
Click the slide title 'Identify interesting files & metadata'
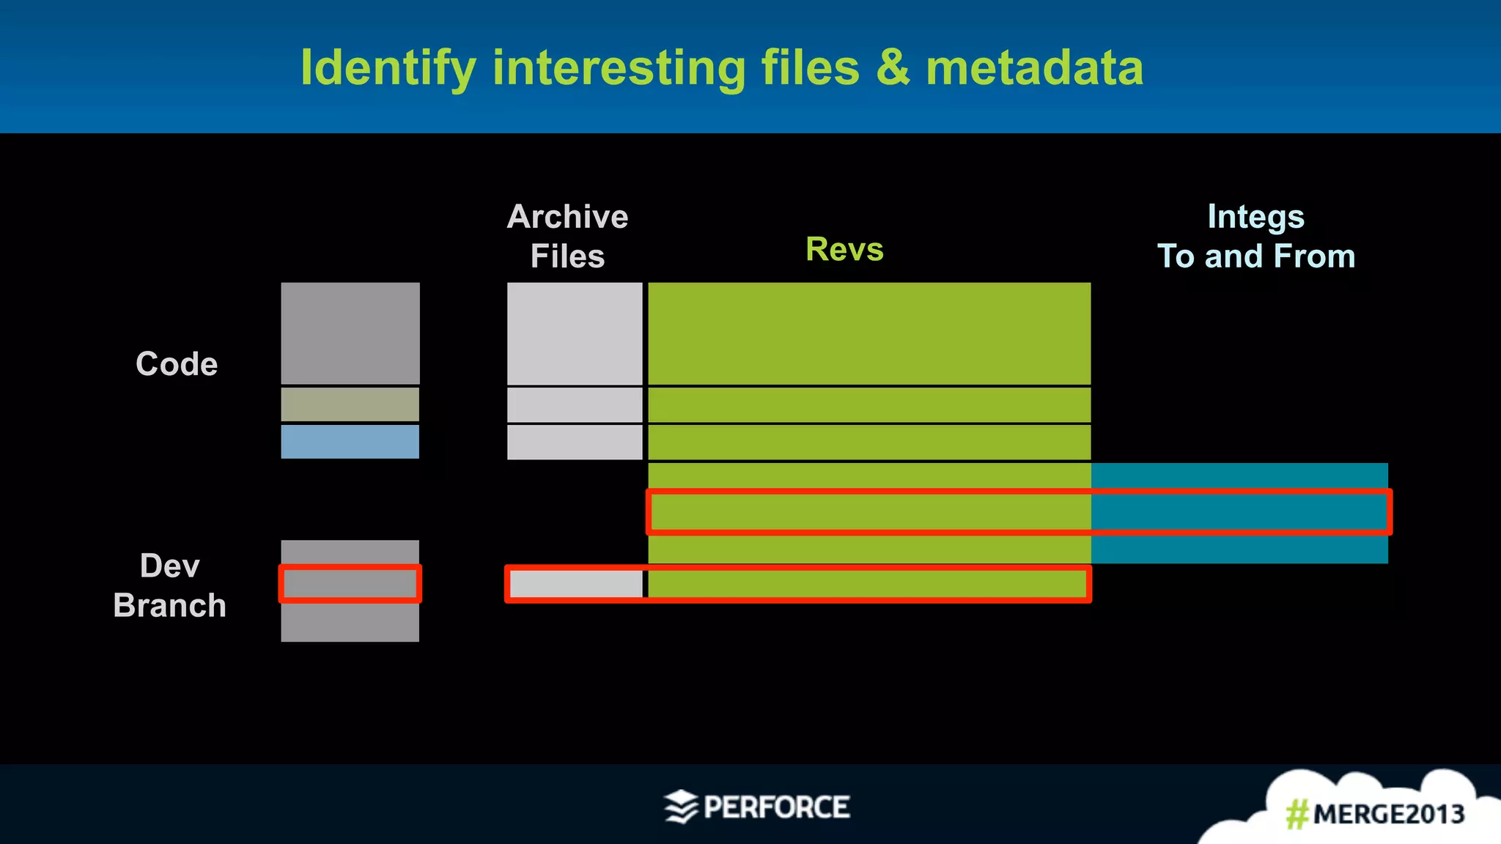pyautogui.click(x=721, y=67)
